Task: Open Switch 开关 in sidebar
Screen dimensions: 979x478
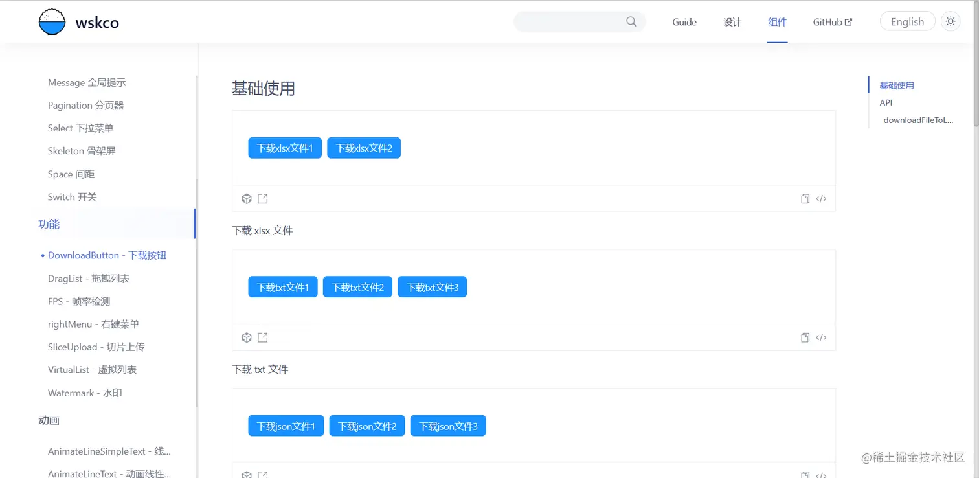Action: click(x=73, y=197)
